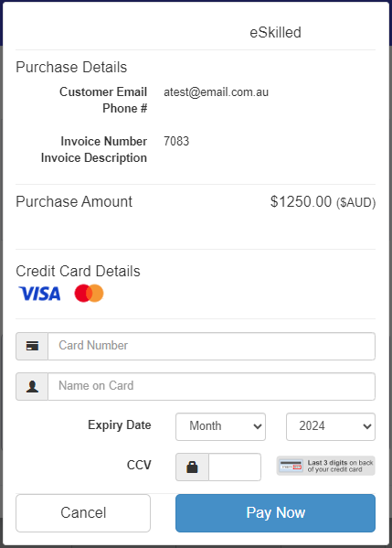Focus the Name on Card field
Viewport: 392px width, 548px height.
click(211, 386)
